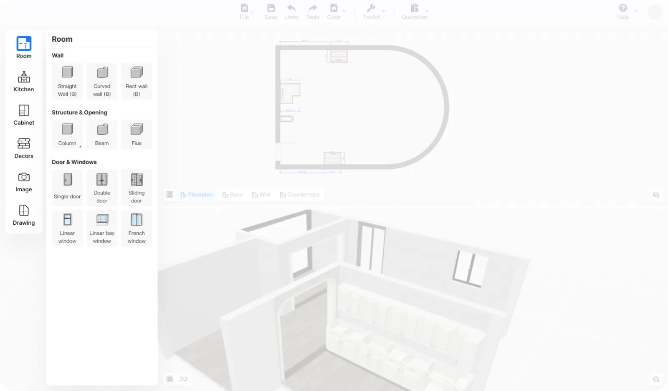
Task: Click the Save button
Action: pyautogui.click(x=271, y=11)
